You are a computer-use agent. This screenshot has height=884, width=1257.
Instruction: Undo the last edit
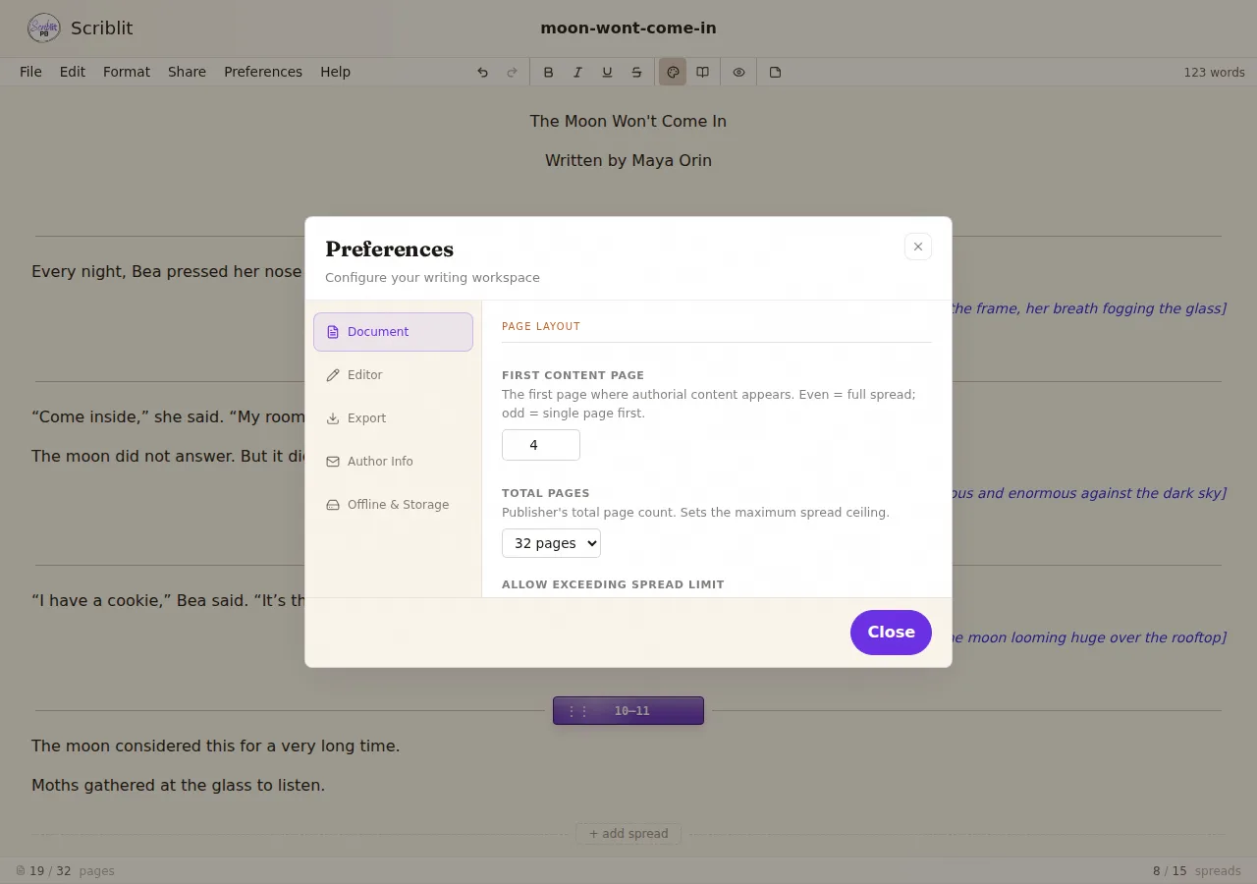(482, 72)
